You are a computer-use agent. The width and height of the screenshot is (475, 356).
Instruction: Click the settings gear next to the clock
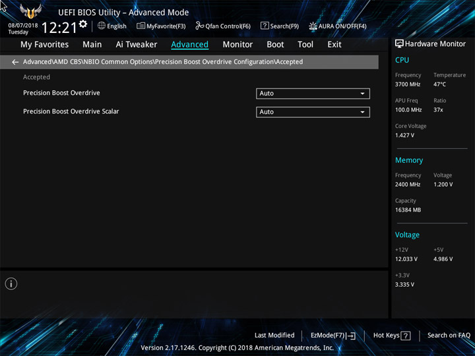pyautogui.click(x=83, y=24)
